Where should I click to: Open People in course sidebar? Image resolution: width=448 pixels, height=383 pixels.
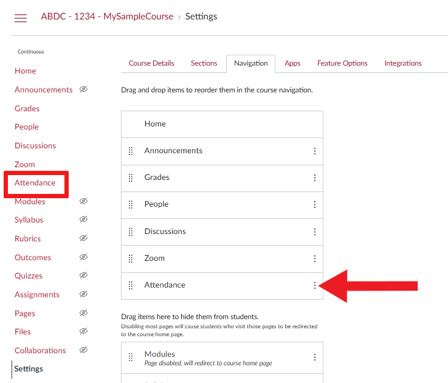pos(27,127)
